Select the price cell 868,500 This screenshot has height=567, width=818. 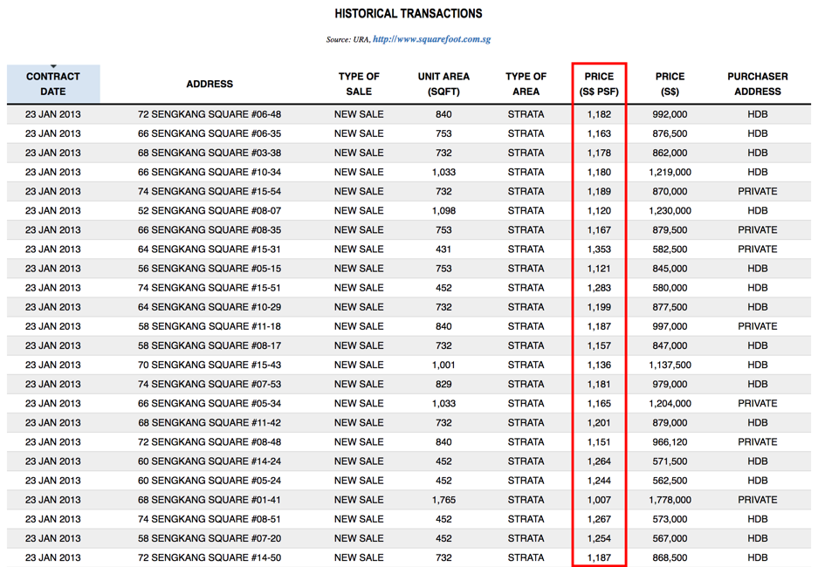click(x=670, y=557)
